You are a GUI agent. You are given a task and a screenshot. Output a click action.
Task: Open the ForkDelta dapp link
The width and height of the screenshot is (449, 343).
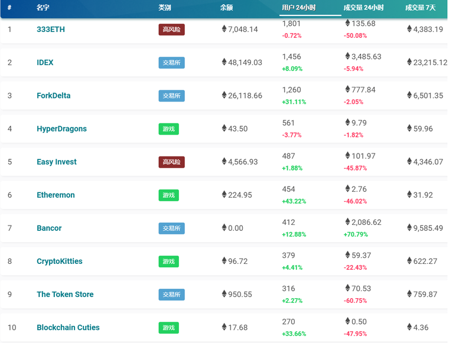[x=54, y=96]
